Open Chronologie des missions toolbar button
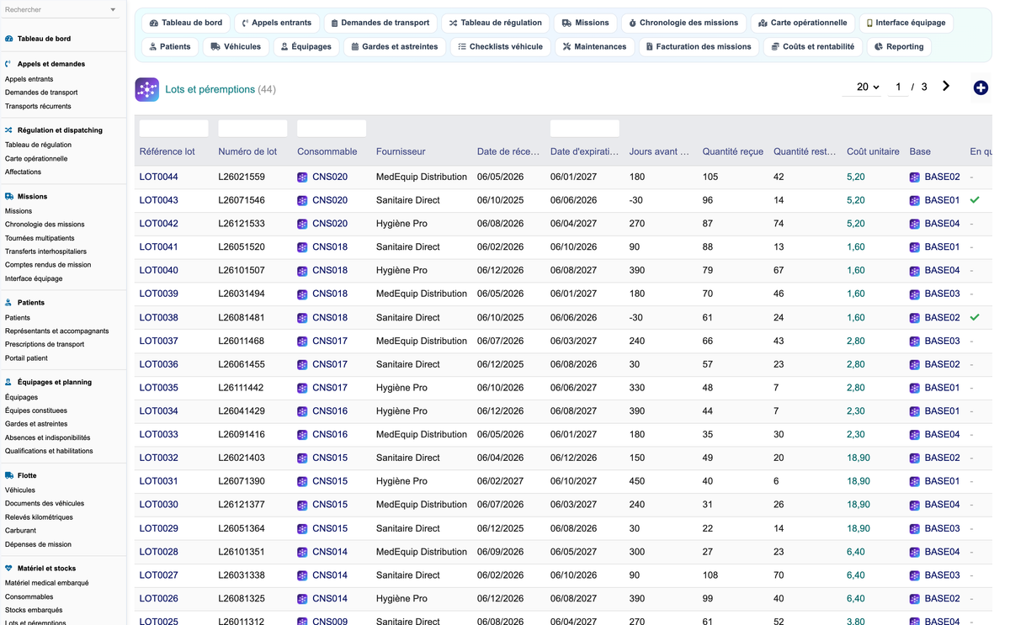Screen dimensions: 1010x625 pos(683,23)
